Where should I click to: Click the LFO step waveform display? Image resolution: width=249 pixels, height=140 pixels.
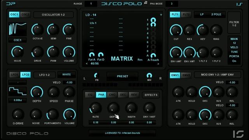pos(18,91)
